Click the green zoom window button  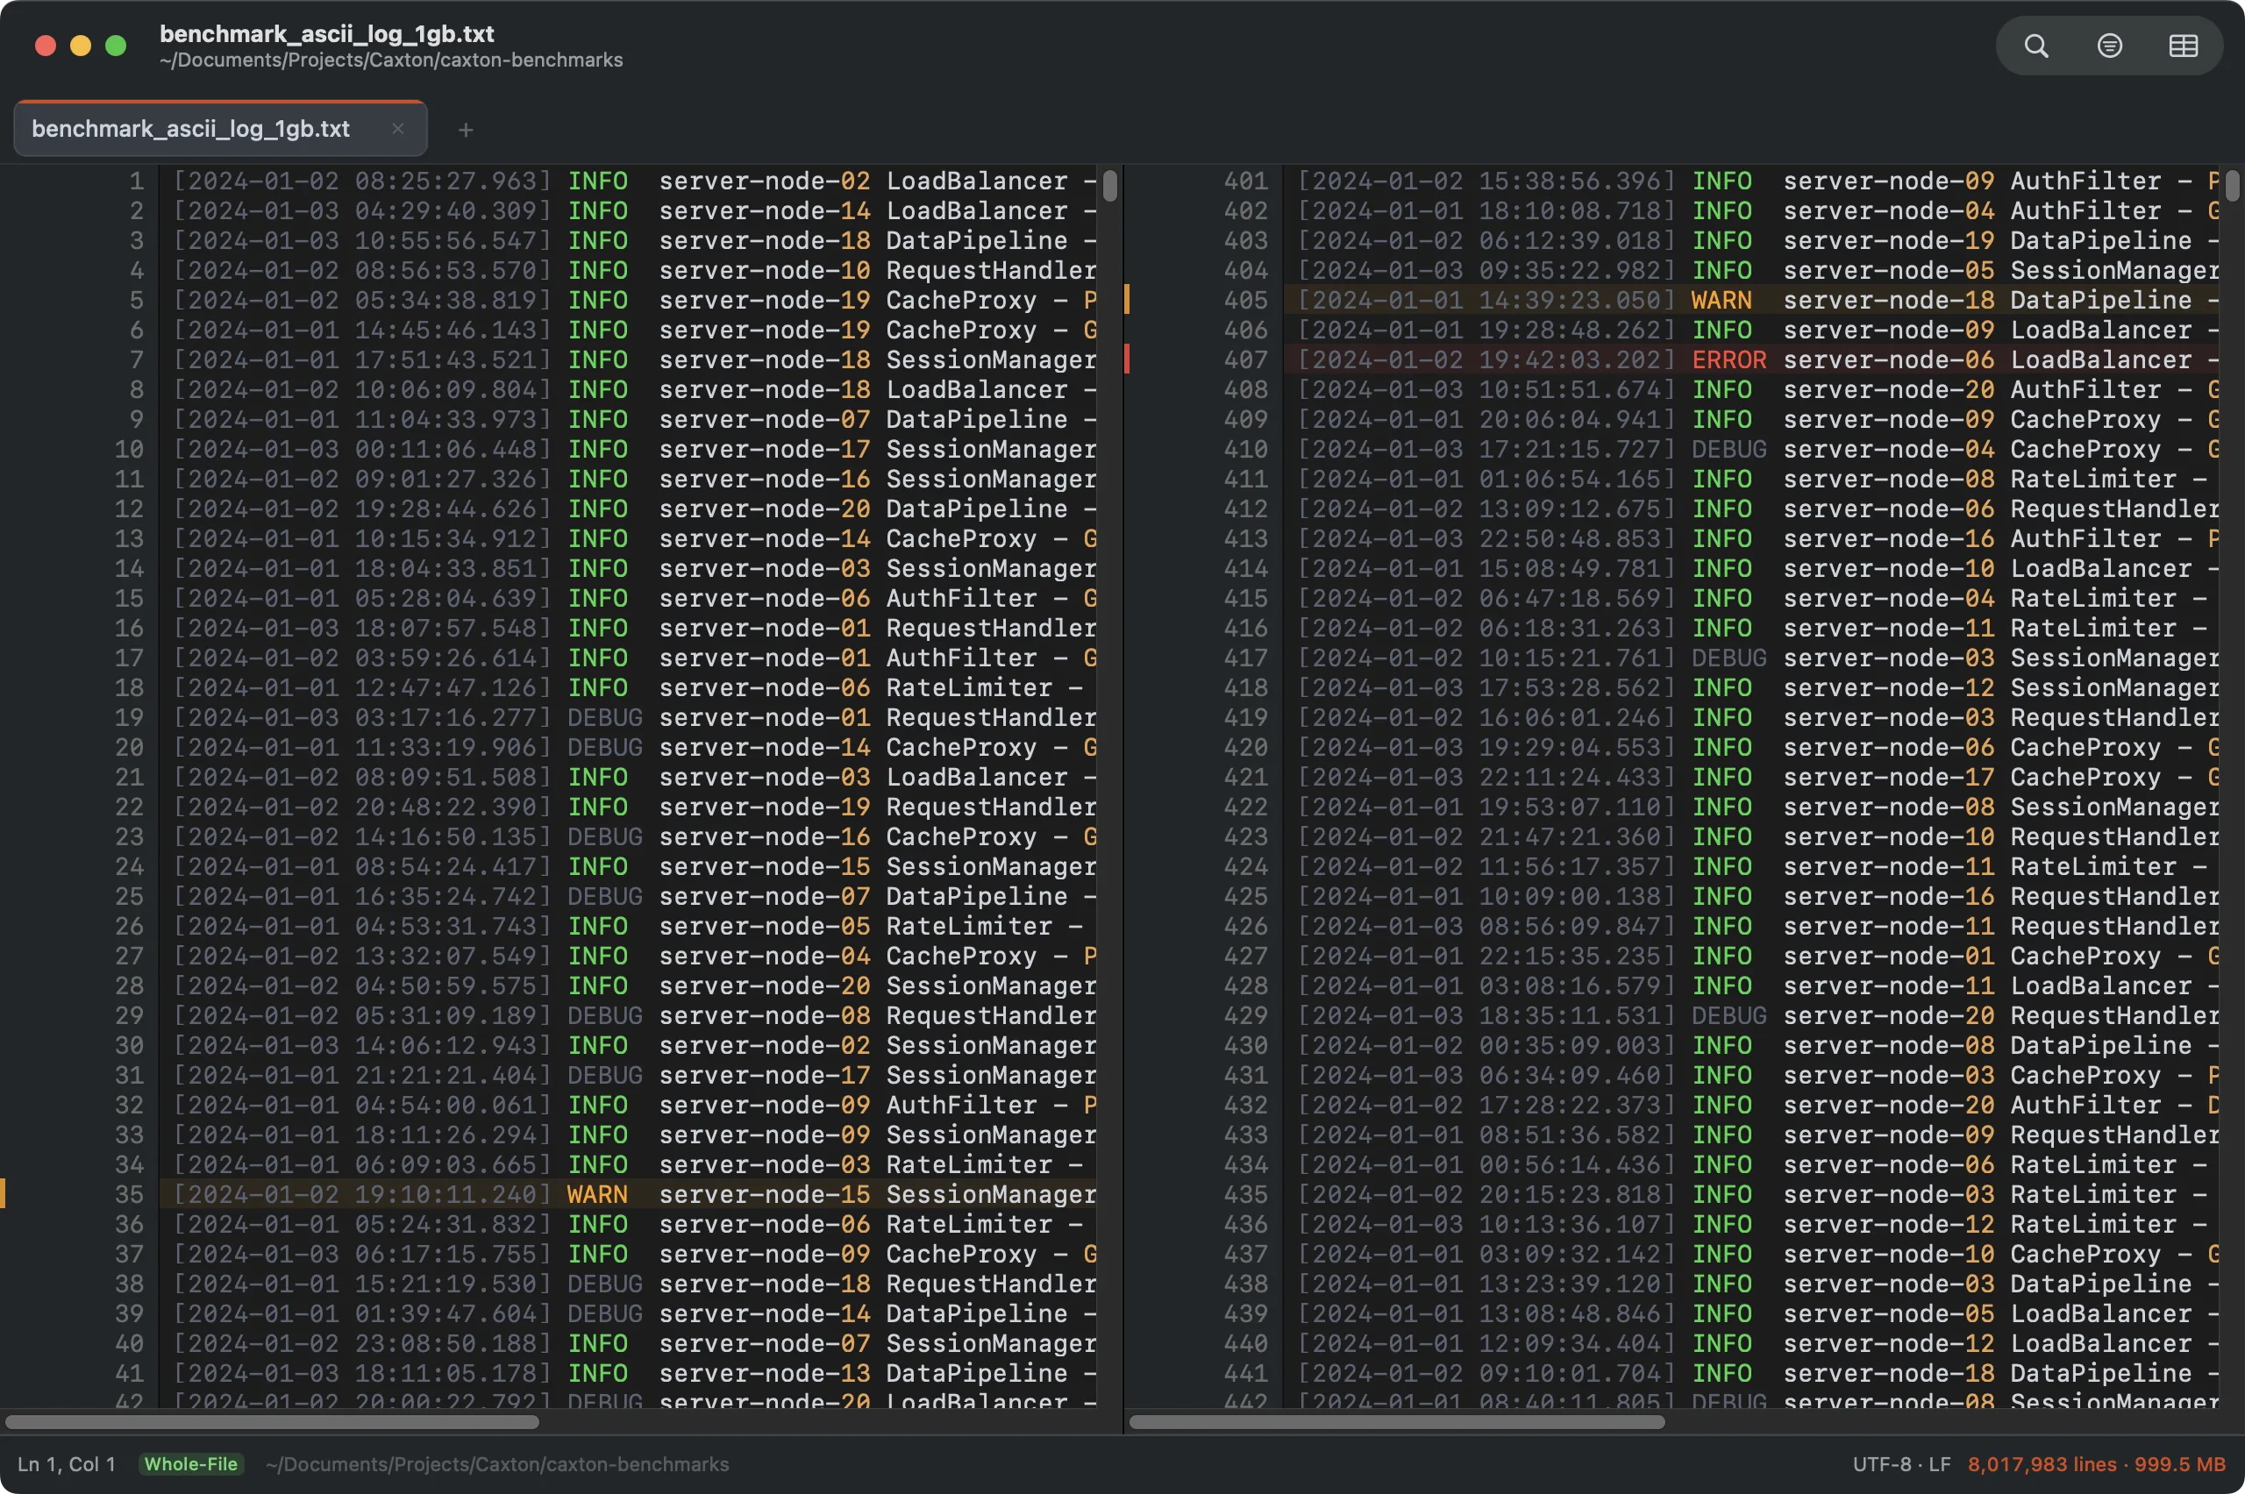coord(115,46)
